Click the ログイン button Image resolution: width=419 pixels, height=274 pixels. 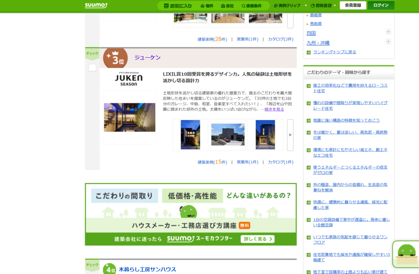[381, 5]
